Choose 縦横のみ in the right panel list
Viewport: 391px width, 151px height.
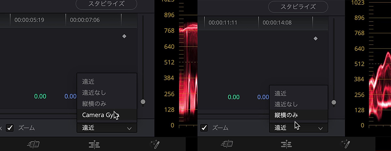(286, 115)
